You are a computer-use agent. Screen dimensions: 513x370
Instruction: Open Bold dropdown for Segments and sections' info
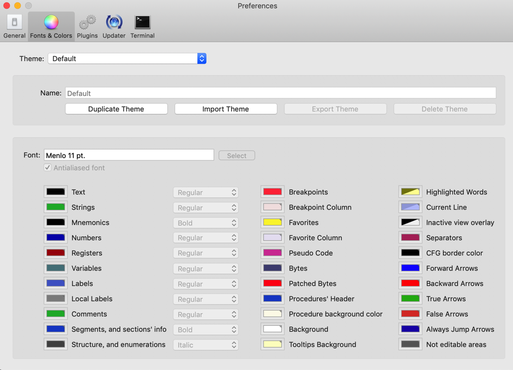point(206,330)
